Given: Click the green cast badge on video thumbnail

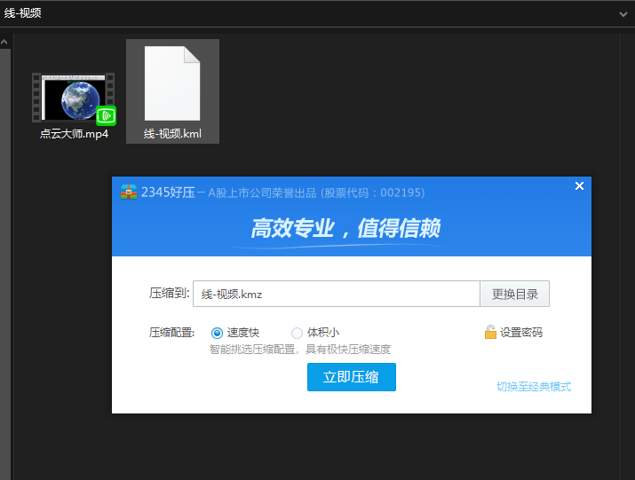Looking at the screenshot, I should coord(106,115).
